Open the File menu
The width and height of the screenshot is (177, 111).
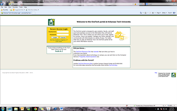(x=2, y=7)
